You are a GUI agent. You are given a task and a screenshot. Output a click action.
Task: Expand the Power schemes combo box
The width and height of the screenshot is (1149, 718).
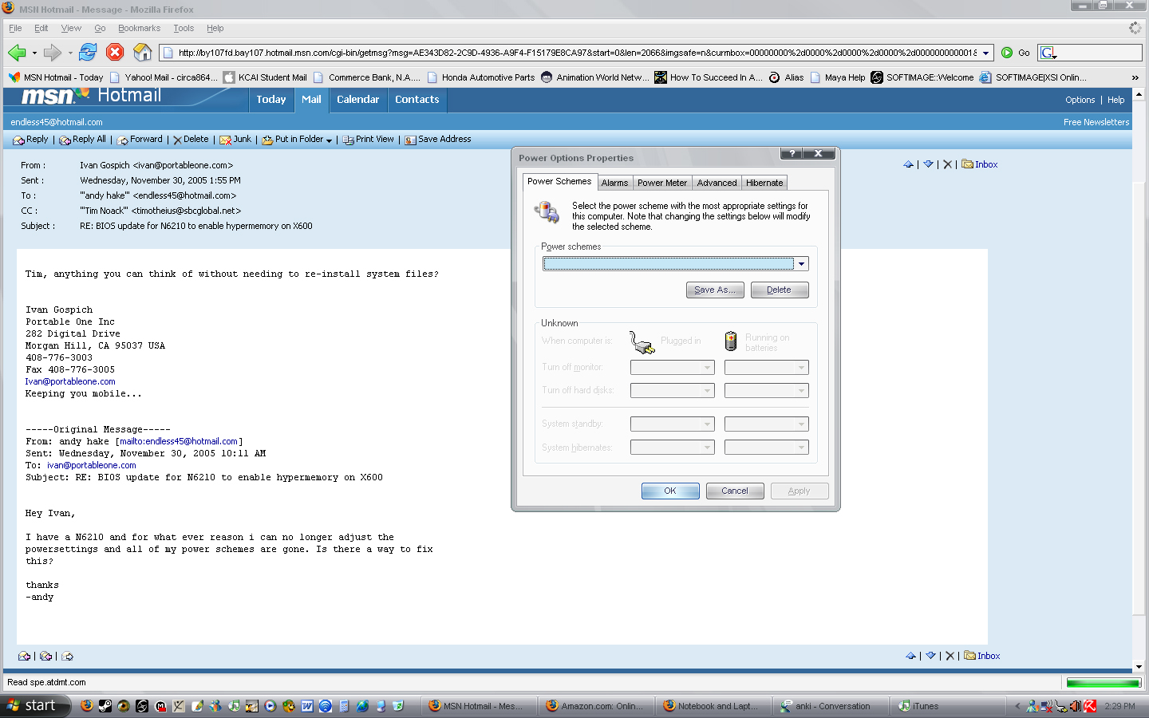tap(801, 264)
